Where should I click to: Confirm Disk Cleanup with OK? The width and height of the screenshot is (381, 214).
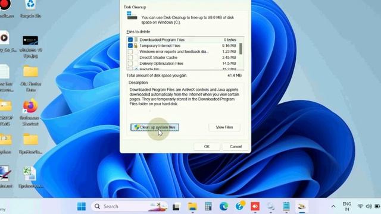[207, 147]
